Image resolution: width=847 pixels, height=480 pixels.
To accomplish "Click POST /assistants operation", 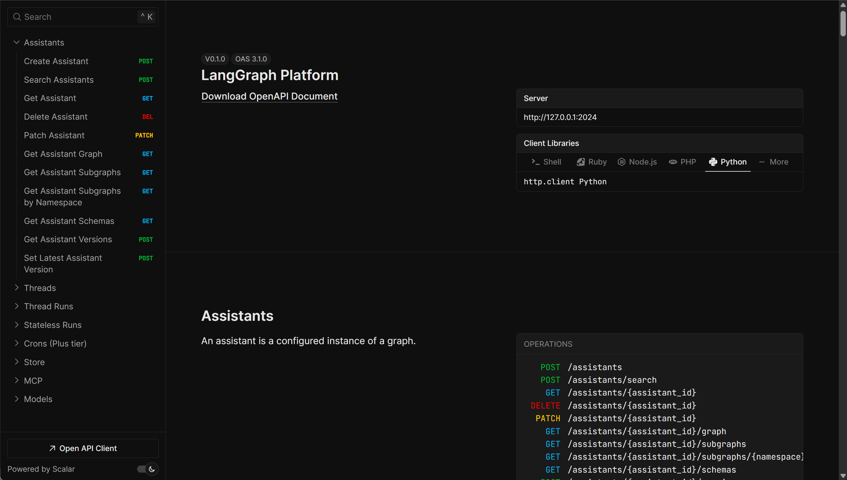I will pyautogui.click(x=581, y=367).
